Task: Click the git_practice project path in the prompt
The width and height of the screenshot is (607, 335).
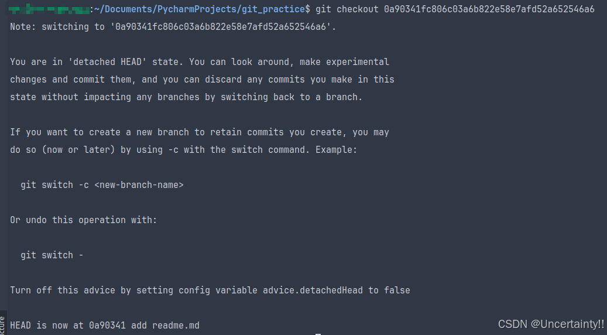Action: coord(200,9)
